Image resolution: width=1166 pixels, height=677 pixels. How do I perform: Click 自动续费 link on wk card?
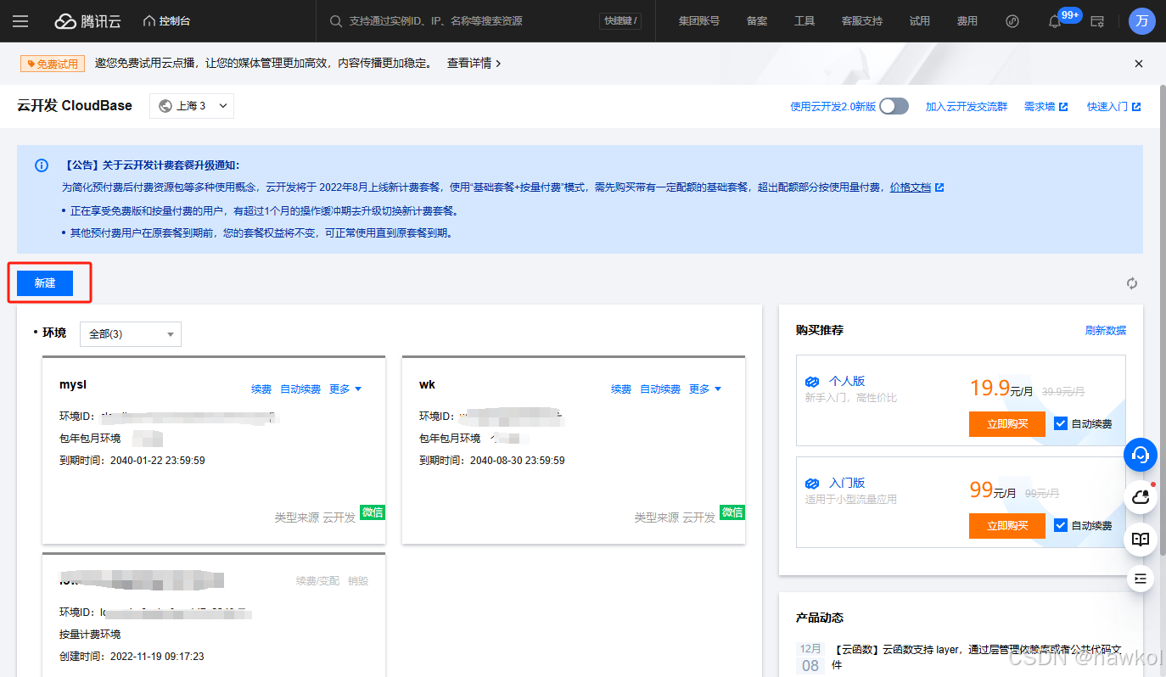[x=660, y=389]
